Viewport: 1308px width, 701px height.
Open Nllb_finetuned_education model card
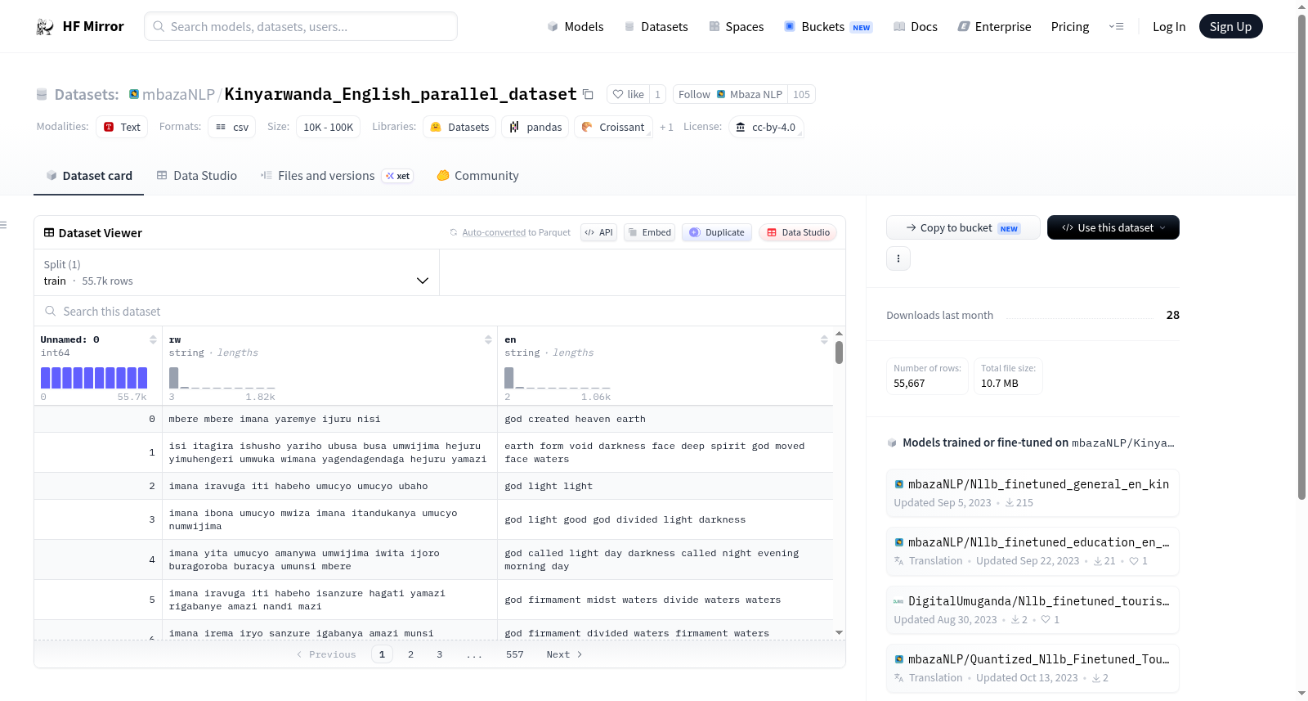pos(1033,551)
